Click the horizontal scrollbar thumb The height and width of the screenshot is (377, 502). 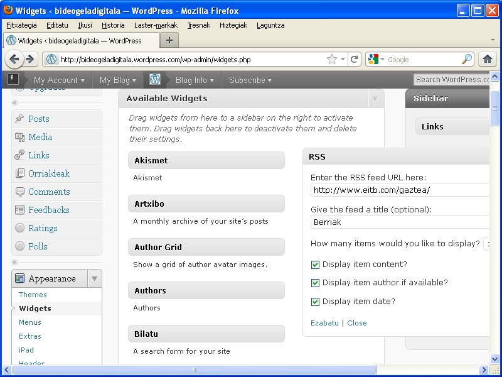(x=194, y=369)
